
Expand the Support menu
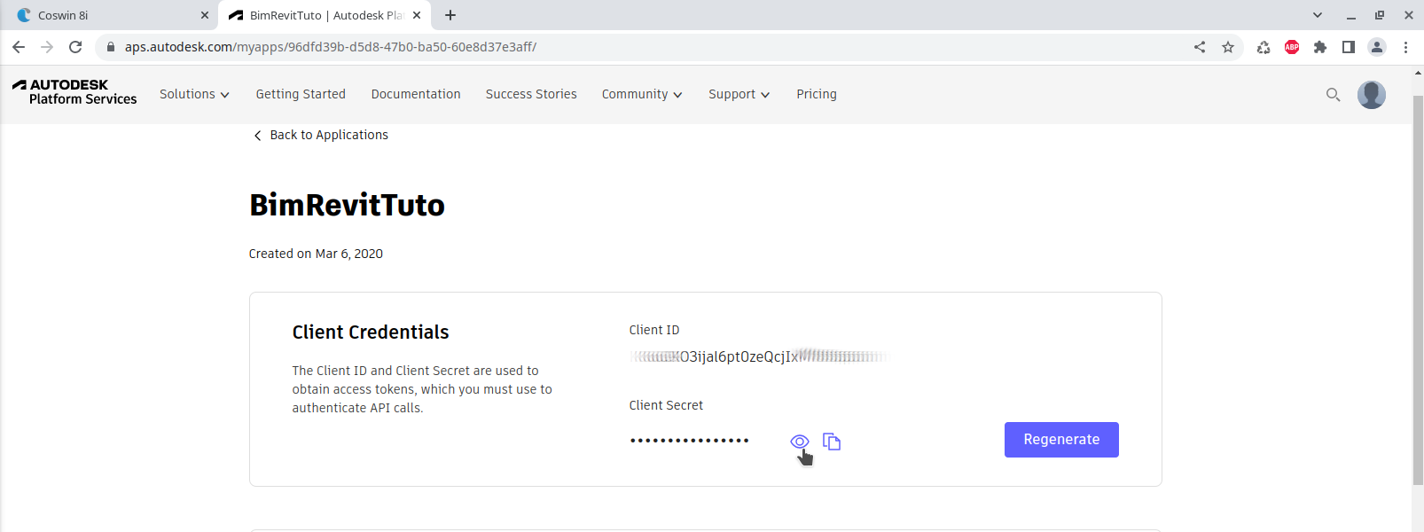[739, 94]
